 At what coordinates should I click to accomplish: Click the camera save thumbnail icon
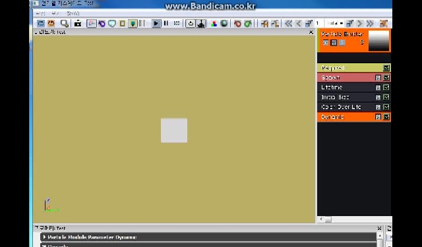click(x=78, y=24)
